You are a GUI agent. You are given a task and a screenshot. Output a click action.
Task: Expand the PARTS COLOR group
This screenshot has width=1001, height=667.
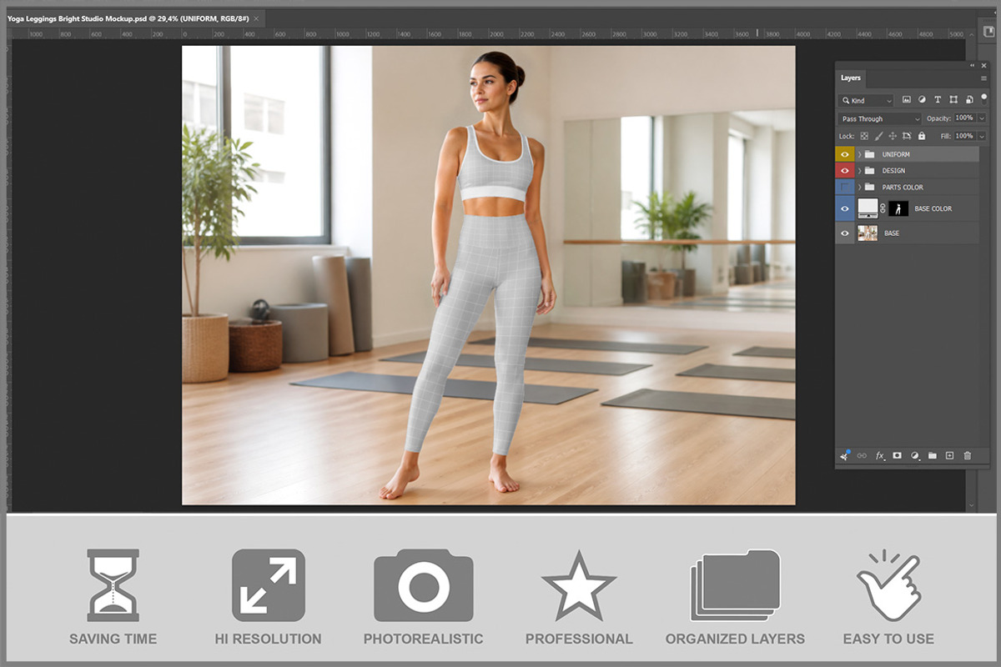point(859,188)
